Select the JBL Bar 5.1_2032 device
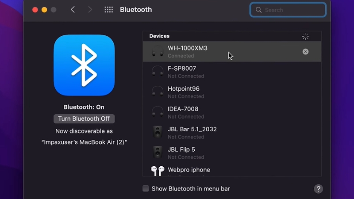354x199 pixels. coord(232,133)
